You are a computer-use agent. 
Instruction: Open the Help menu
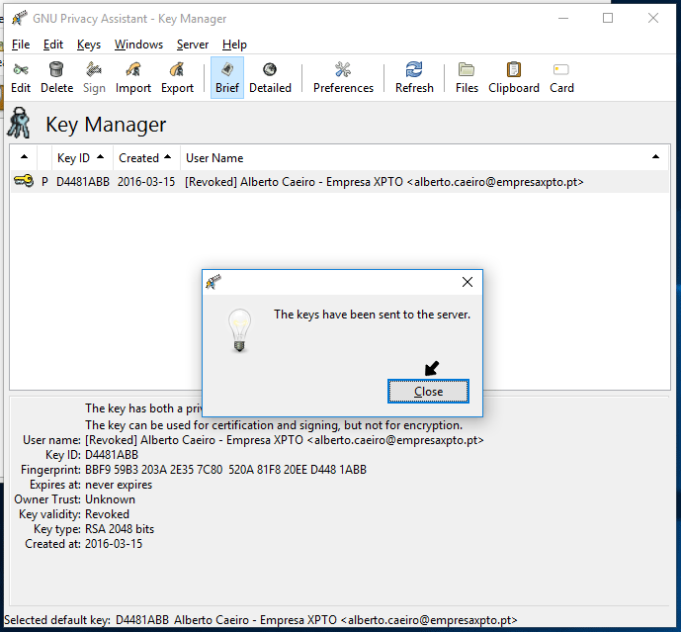tap(234, 45)
